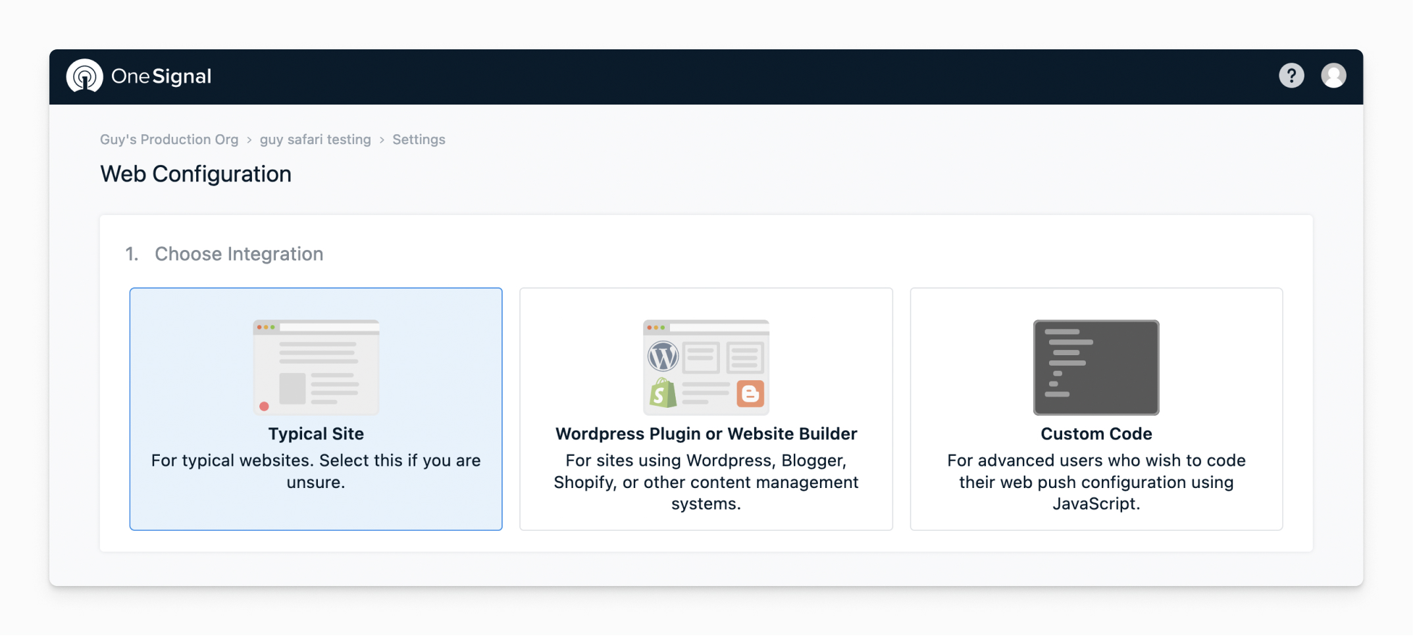Screen dimensions: 1413x636
Task: Click the Choose Integration step heading
Action: (239, 254)
